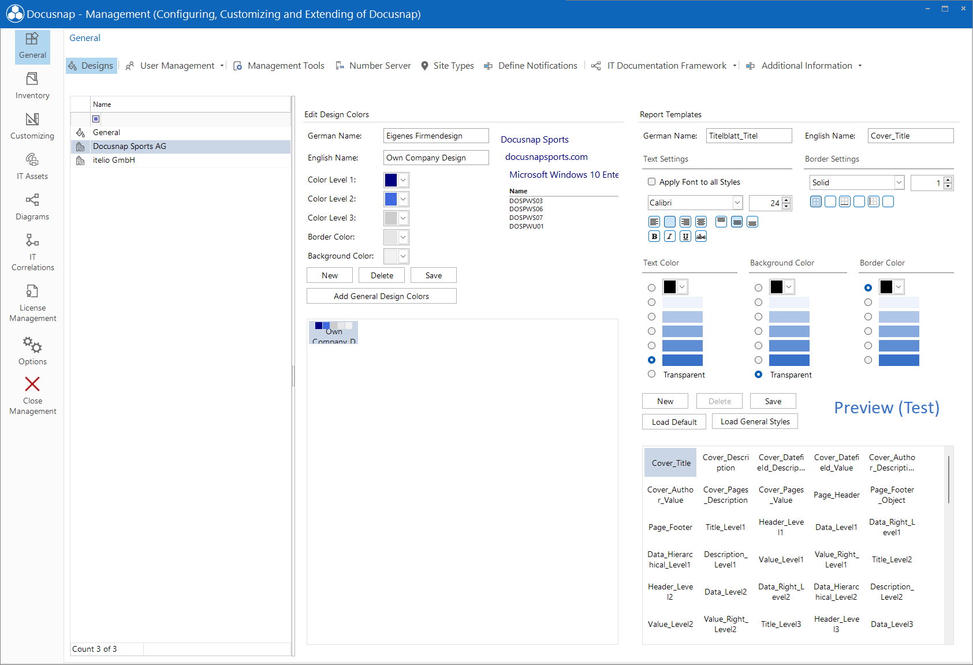Pick the darkest blue Text Color swatch
Viewport: 973px width, 665px height.
tap(682, 360)
